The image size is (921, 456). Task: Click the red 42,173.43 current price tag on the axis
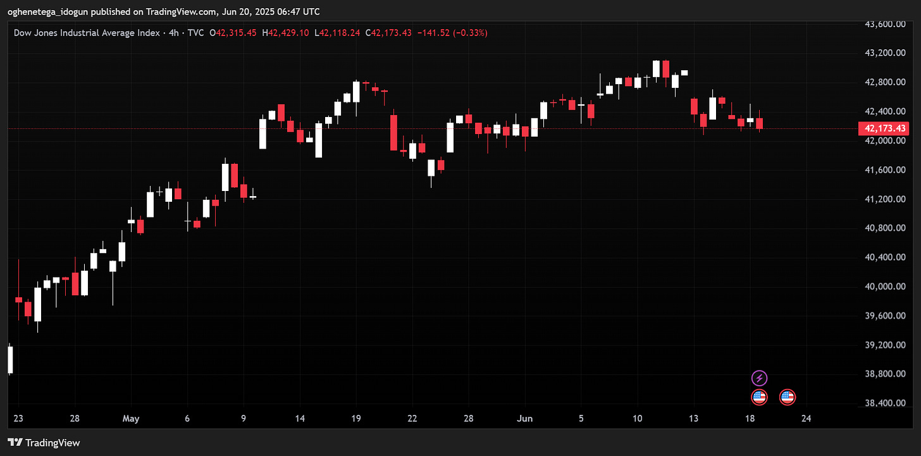885,128
